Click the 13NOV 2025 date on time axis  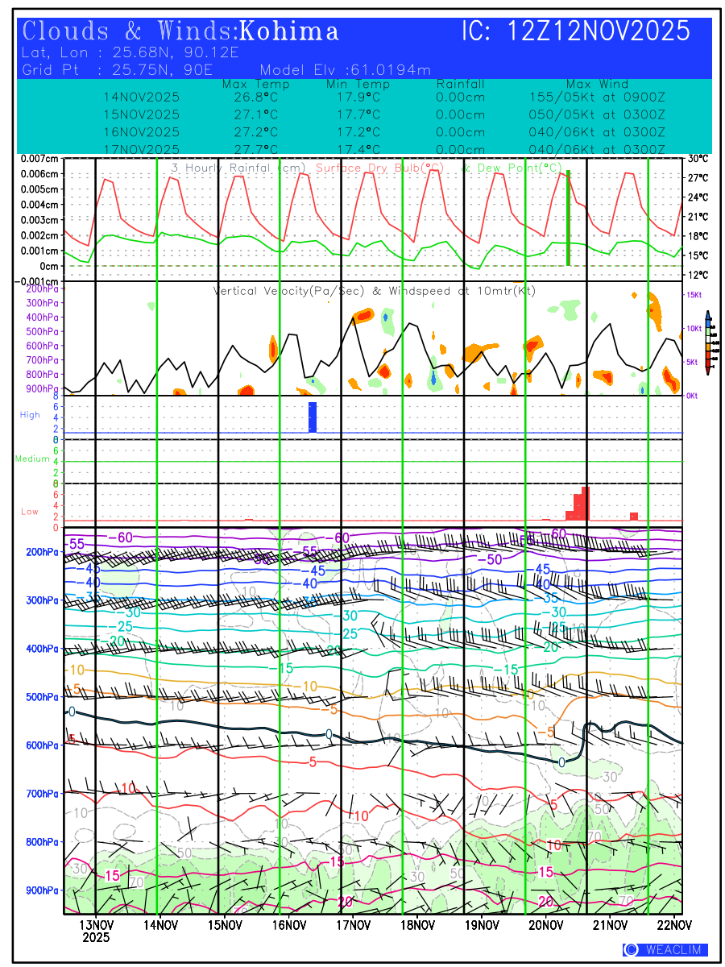tap(96, 930)
